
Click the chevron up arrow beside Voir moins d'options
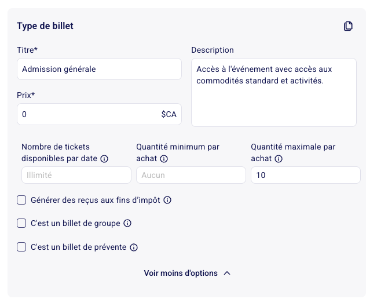(227, 274)
